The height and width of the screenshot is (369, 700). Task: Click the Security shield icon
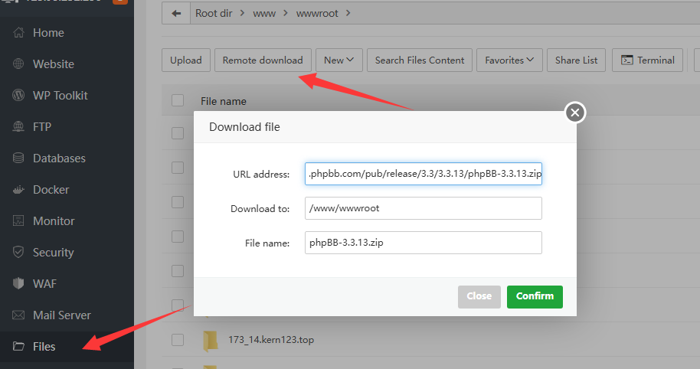(x=18, y=252)
